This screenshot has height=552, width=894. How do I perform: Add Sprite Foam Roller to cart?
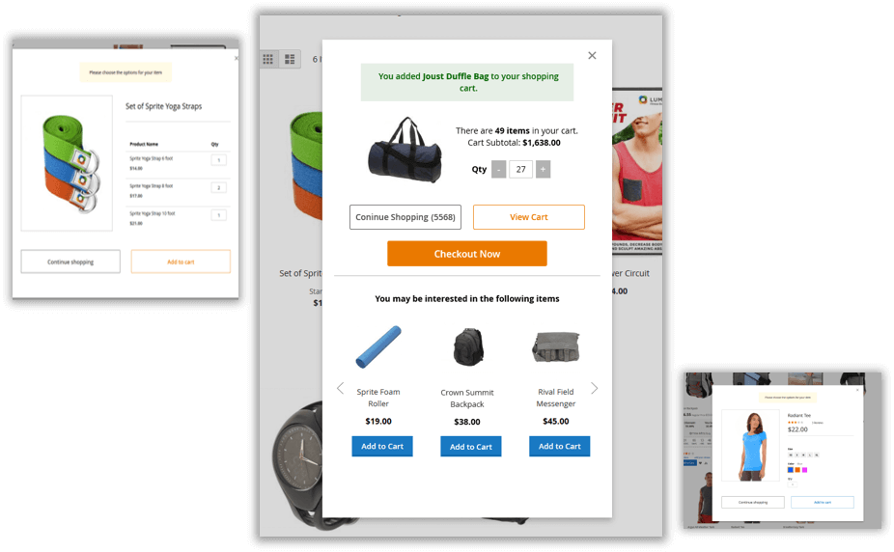(382, 446)
